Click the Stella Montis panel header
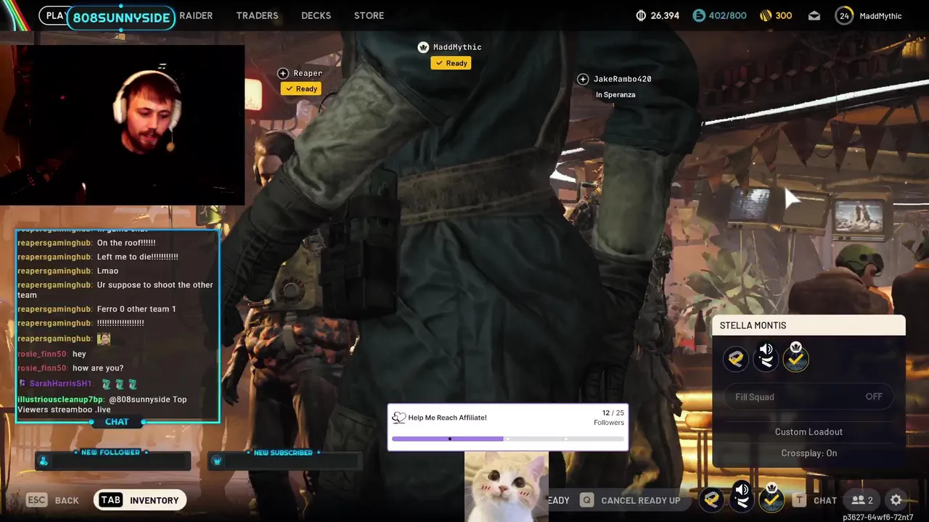 click(x=809, y=326)
